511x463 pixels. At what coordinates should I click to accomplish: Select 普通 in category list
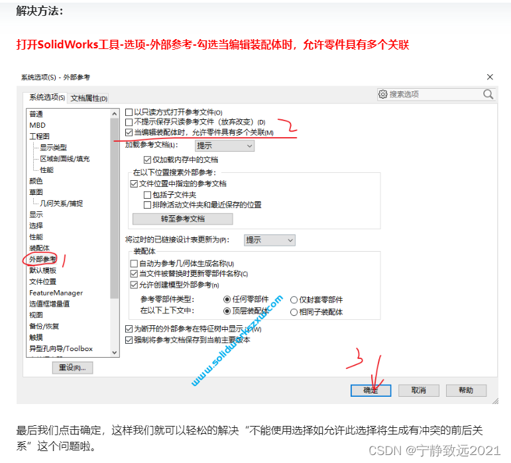tap(36, 114)
